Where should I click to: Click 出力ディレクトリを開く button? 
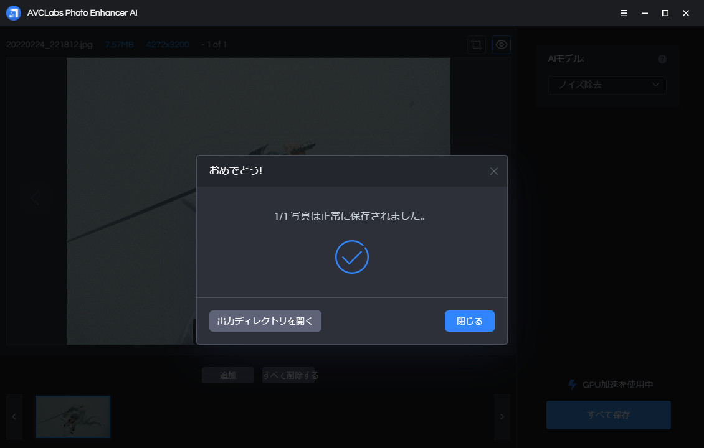coord(265,321)
